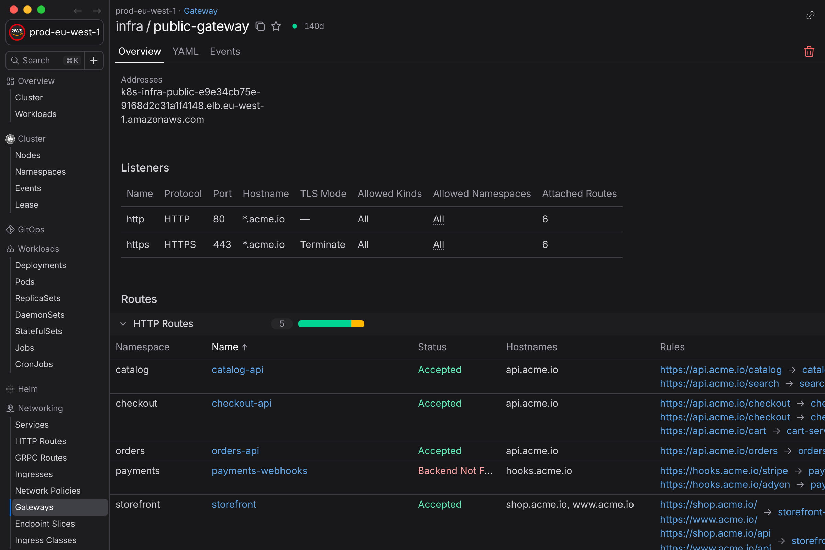Copy the public-gateway resource name
The width and height of the screenshot is (825, 550).
(x=260, y=26)
